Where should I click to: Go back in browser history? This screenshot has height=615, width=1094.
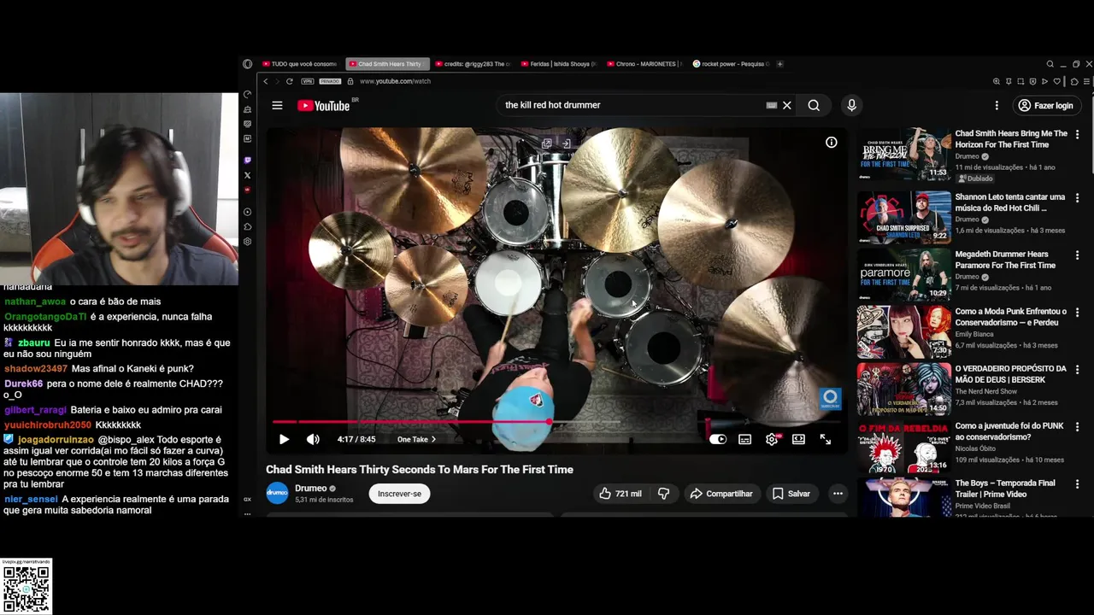pyautogui.click(x=266, y=81)
